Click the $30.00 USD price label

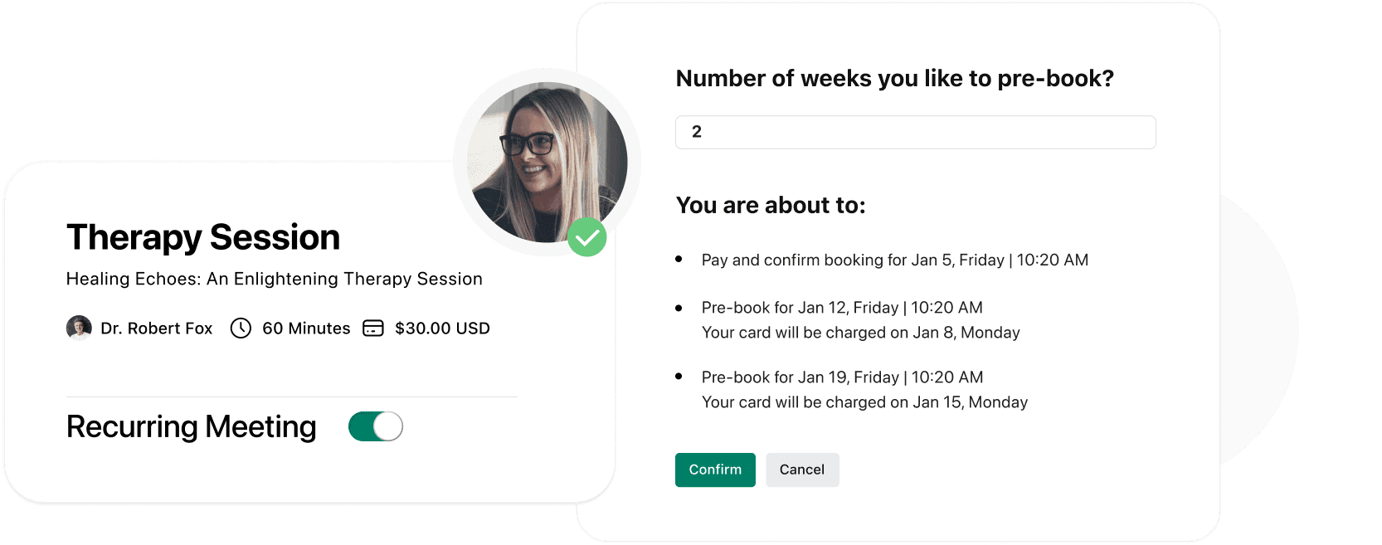point(443,328)
